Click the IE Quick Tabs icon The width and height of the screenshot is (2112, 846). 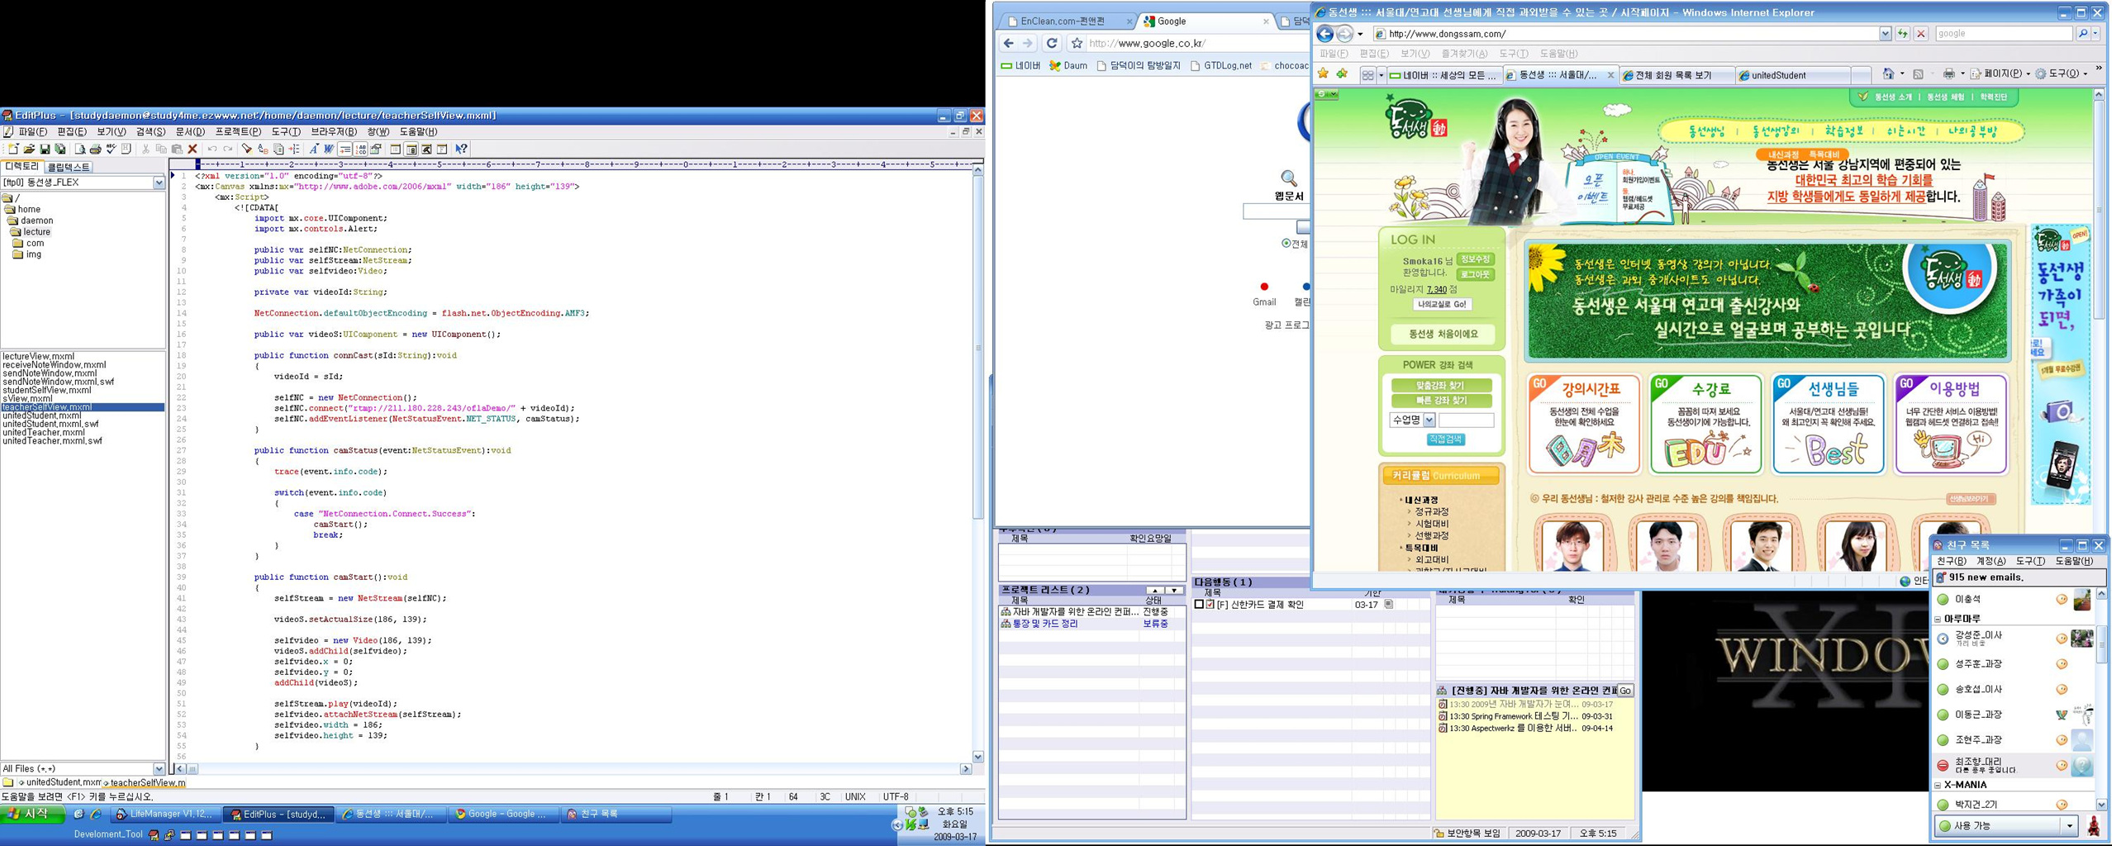point(1368,75)
